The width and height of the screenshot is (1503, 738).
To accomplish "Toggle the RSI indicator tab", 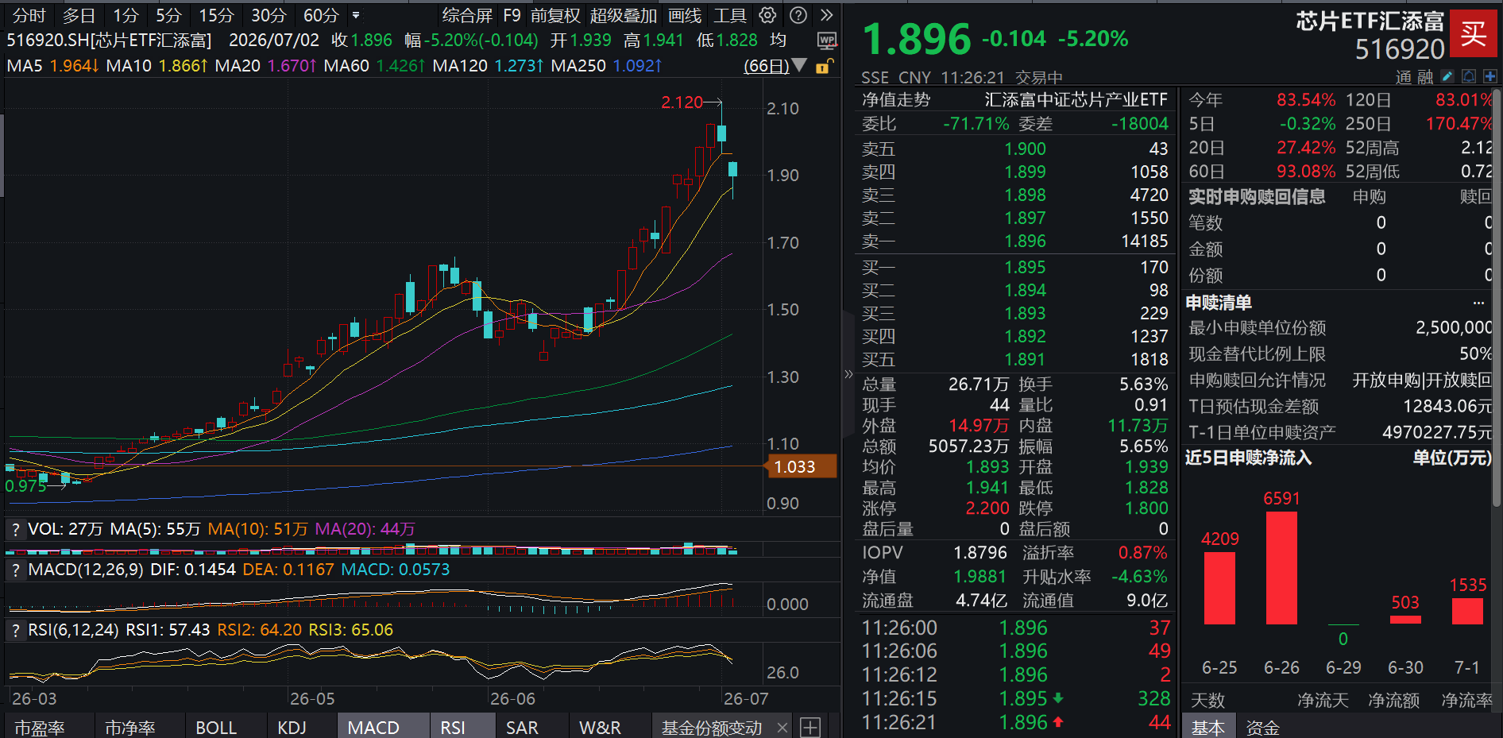I will 453,727.
